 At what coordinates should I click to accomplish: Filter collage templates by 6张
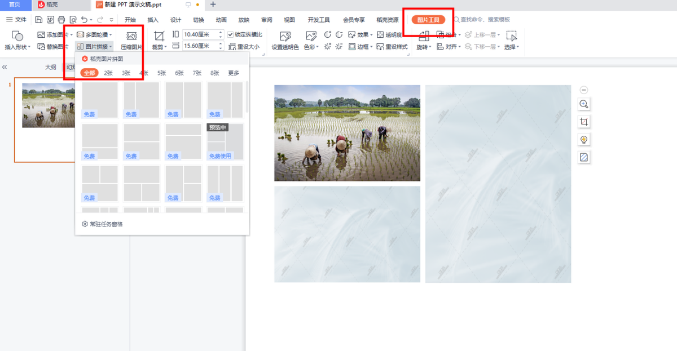point(179,73)
